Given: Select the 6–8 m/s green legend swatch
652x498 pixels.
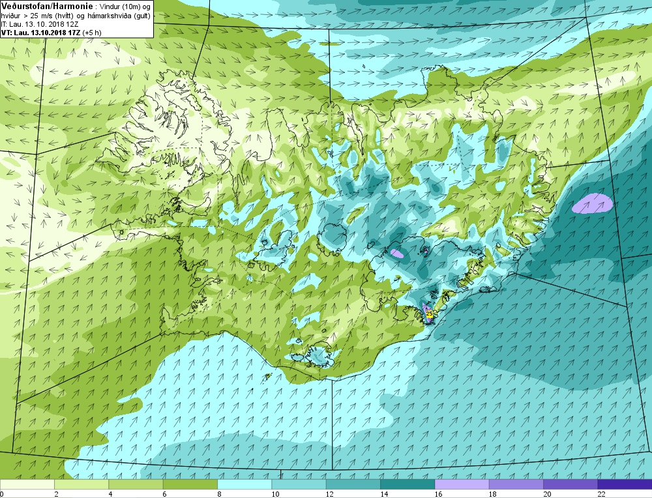Looking at the screenshot, I should [190, 484].
